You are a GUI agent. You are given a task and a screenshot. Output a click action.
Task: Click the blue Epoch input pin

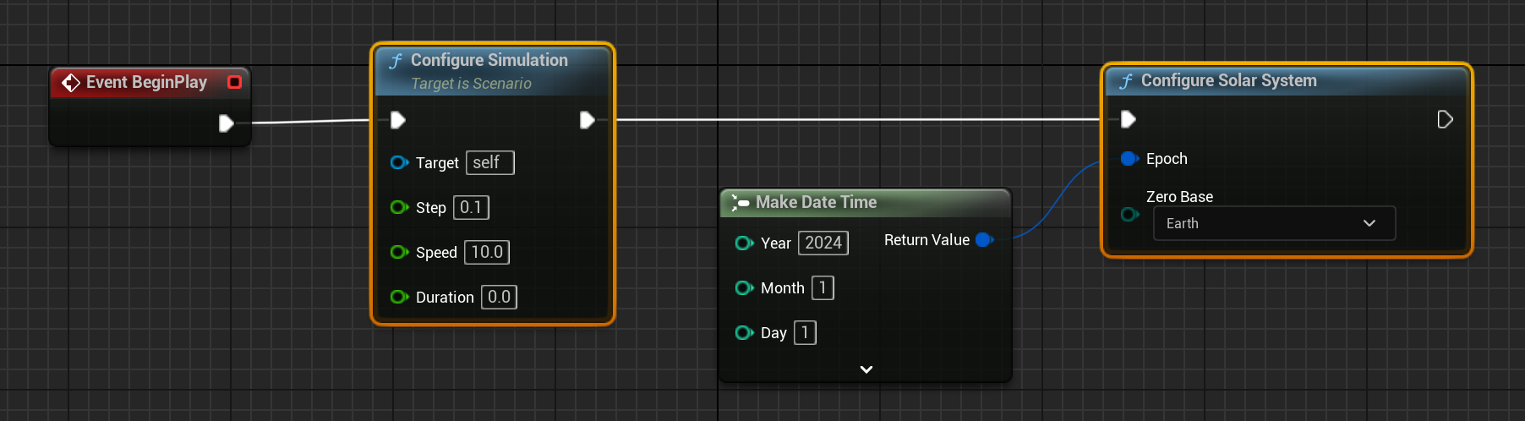(1128, 159)
